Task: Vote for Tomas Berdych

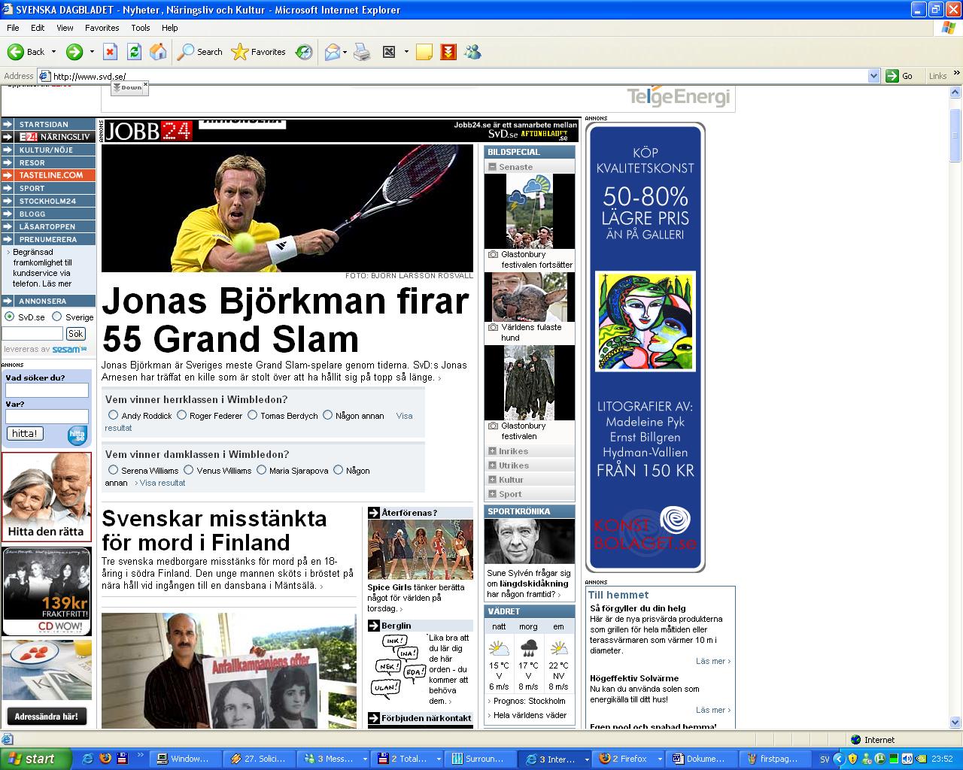Action: (x=252, y=415)
